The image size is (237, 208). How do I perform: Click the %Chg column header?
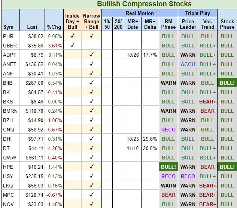click(x=55, y=27)
